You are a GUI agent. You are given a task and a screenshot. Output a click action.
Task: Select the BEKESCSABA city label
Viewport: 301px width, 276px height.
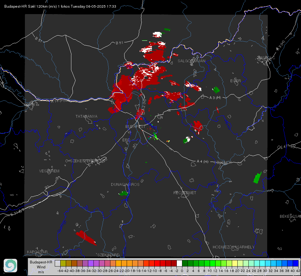point(290,217)
